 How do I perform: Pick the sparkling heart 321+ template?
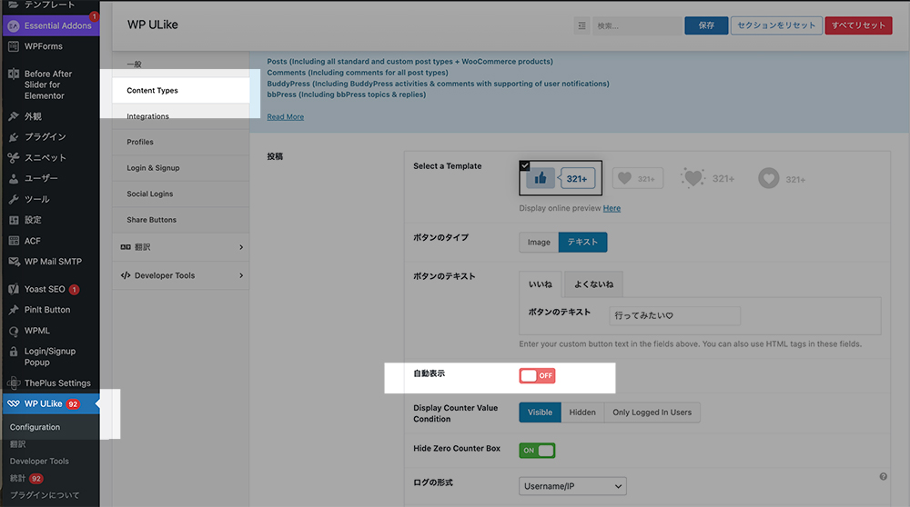click(707, 179)
